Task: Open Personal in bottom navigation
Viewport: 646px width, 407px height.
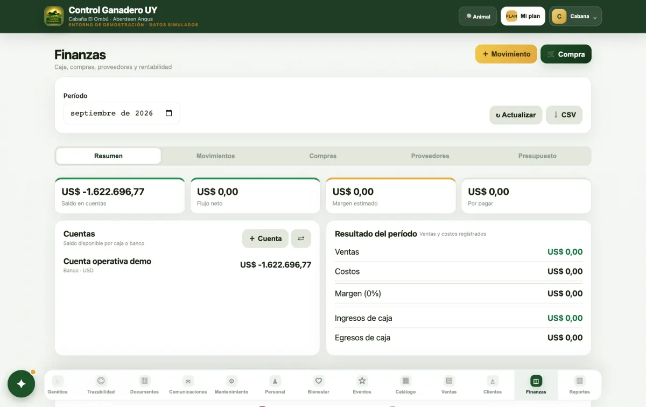Action: tap(275, 385)
